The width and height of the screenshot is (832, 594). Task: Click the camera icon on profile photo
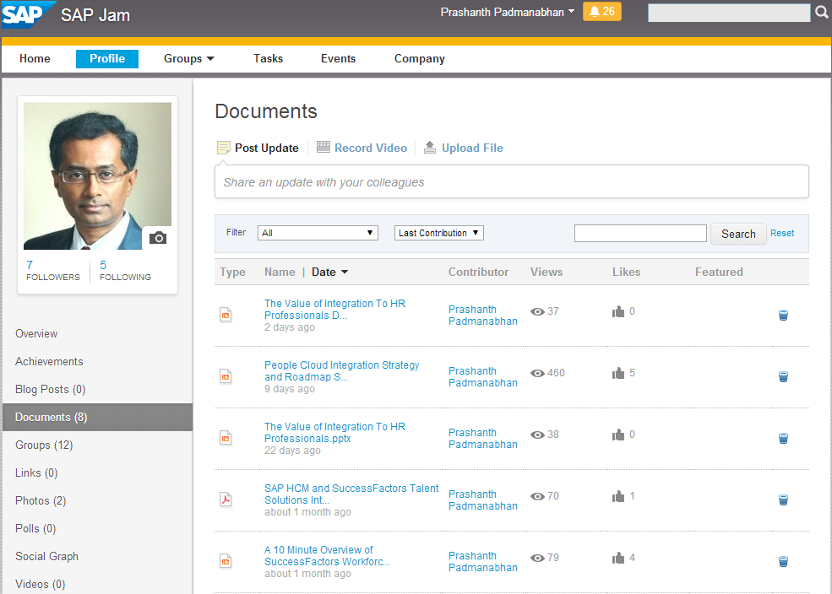[x=158, y=238]
